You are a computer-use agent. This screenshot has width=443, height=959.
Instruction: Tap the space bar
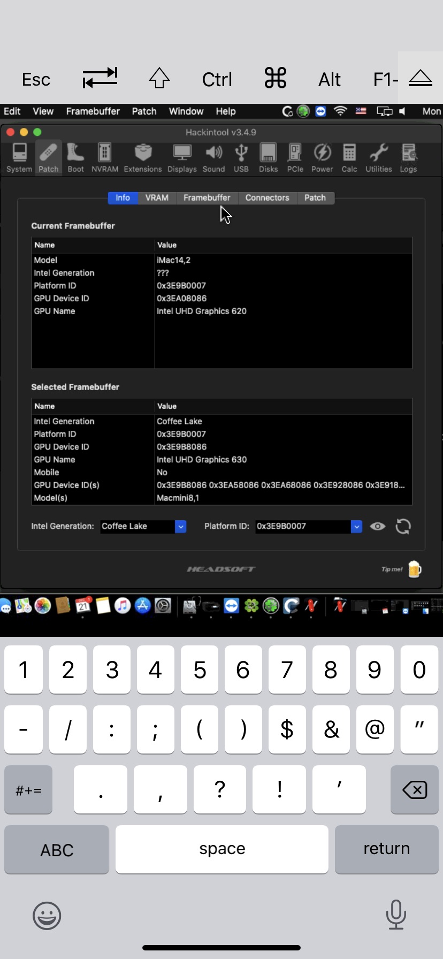[x=222, y=849]
